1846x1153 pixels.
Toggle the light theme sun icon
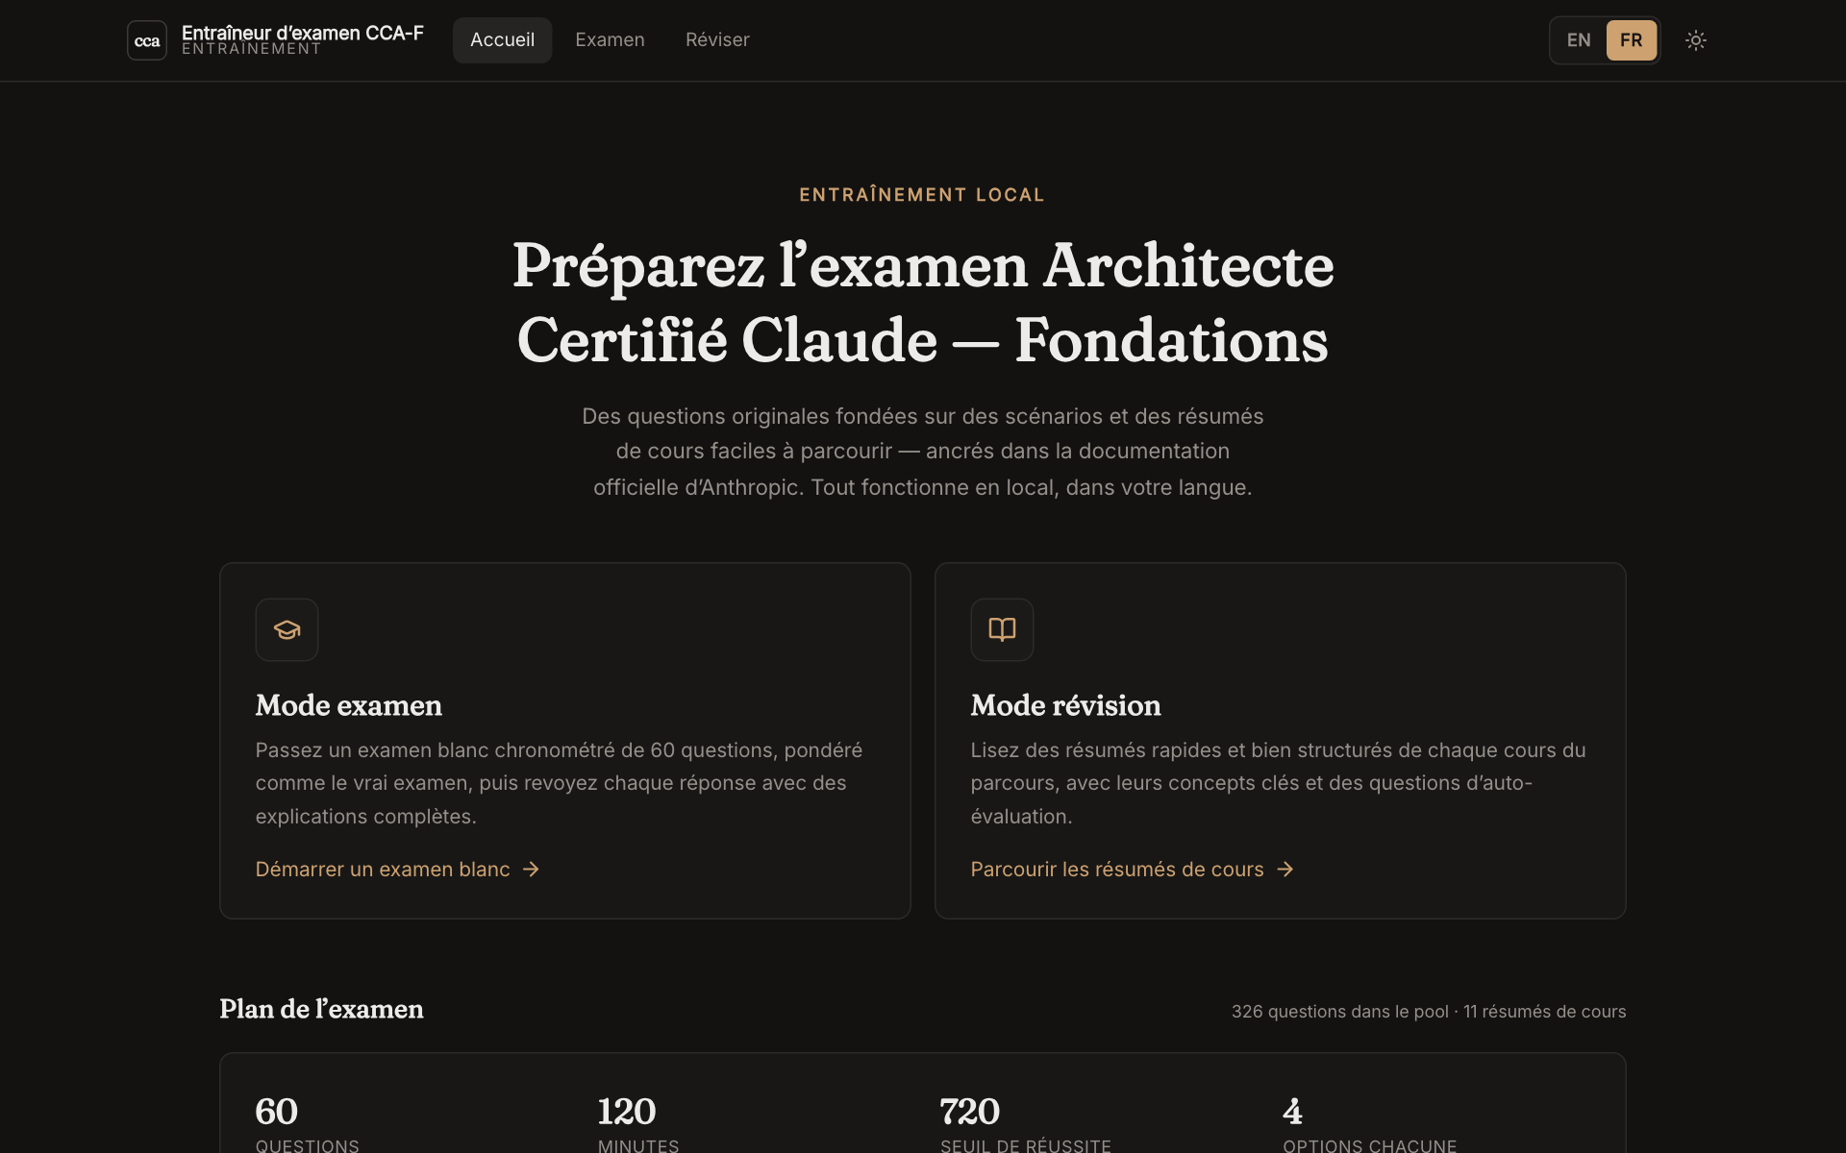(1696, 40)
